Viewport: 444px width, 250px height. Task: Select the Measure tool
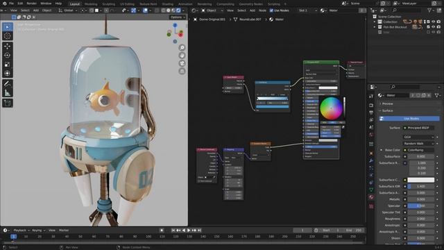8,92
